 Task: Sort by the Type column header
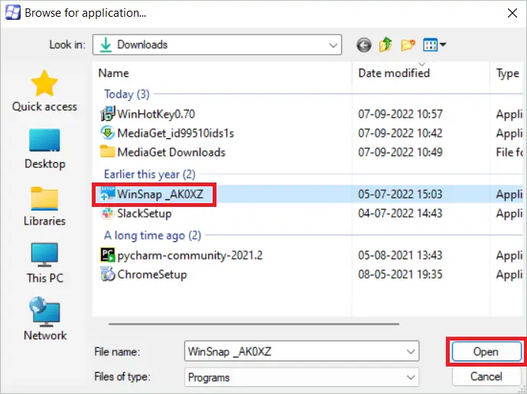[507, 73]
